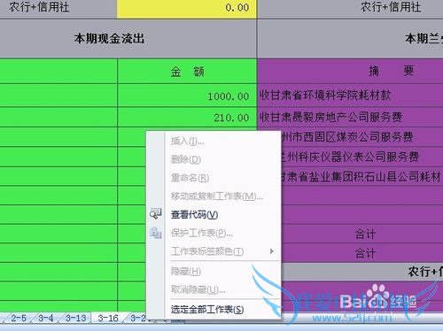The height and width of the screenshot is (331, 443).
Task: Click the 保护工作表 lock icon
Action: pos(155,233)
